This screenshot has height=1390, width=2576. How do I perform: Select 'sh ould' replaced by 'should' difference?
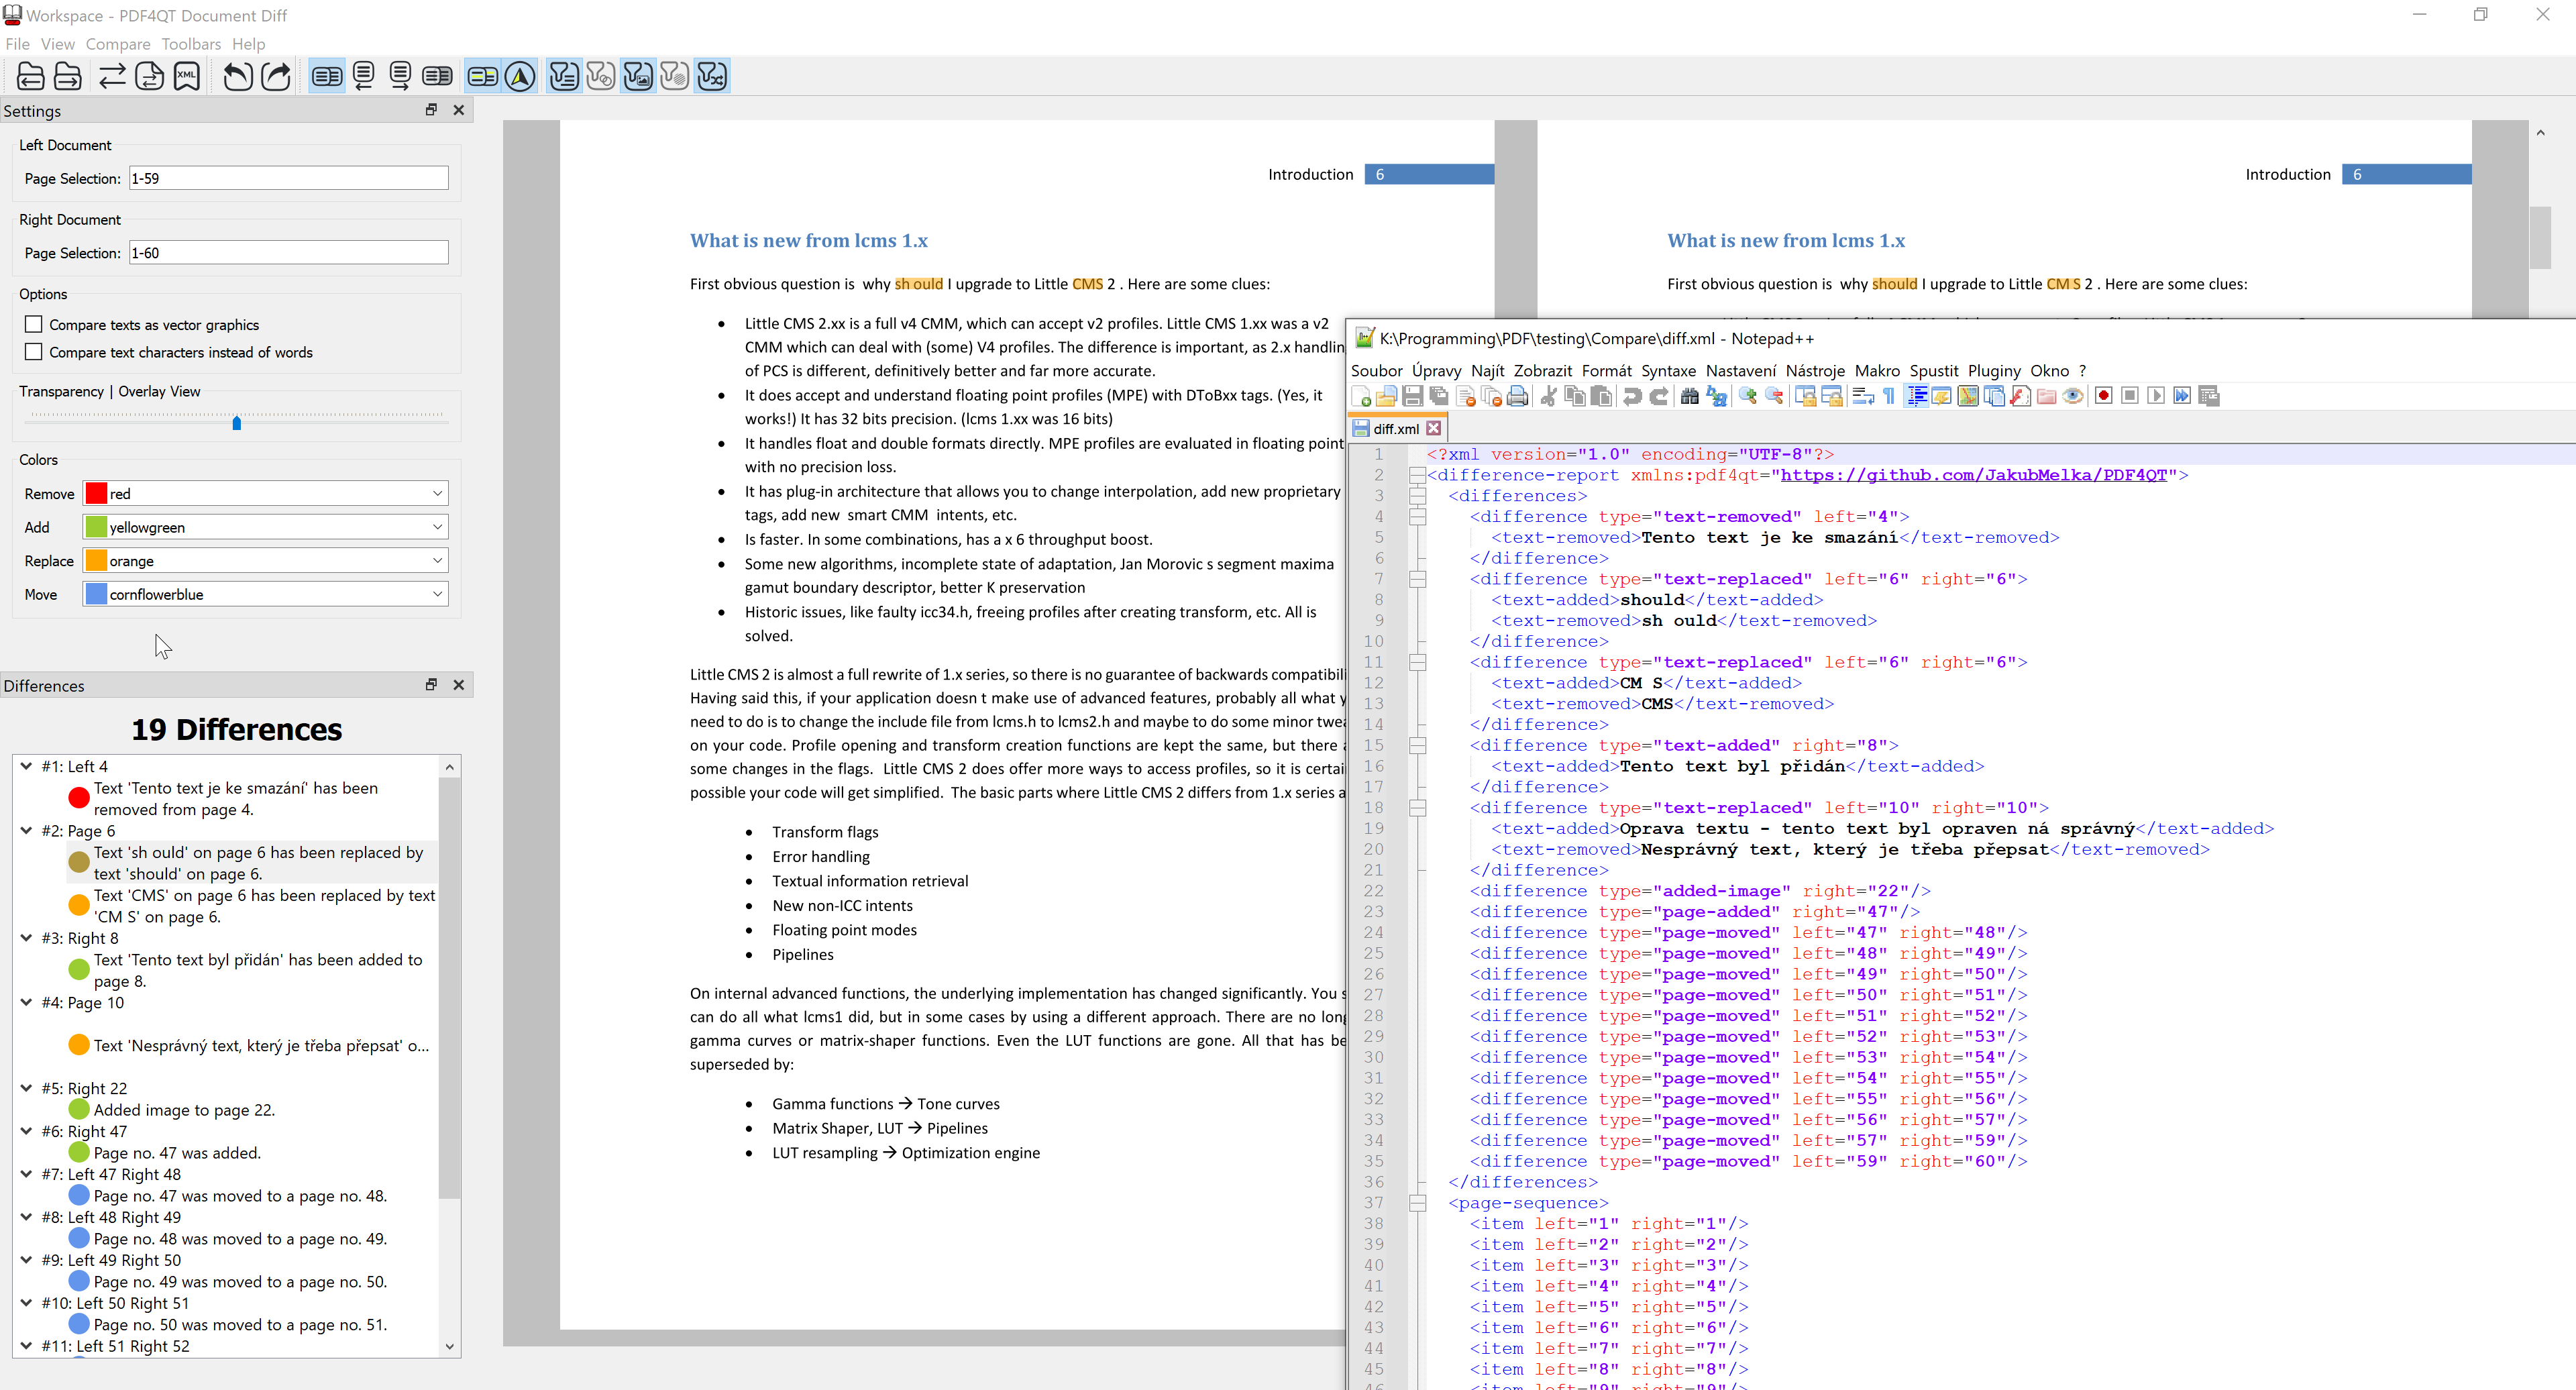click(x=252, y=862)
